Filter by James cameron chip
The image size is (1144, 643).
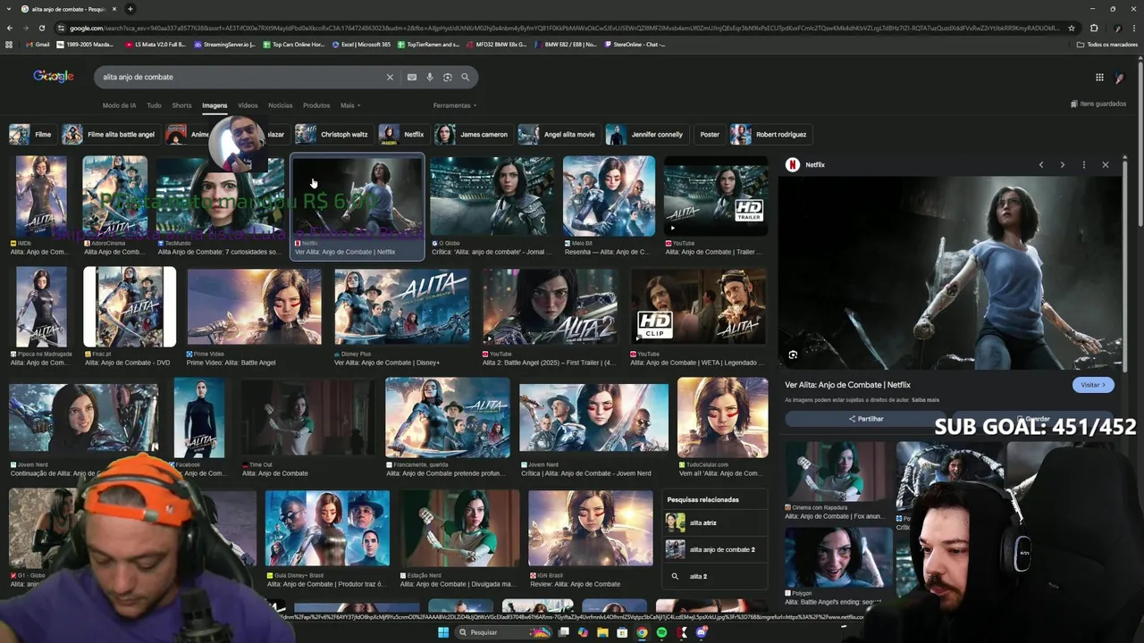pyautogui.click(x=472, y=135)
